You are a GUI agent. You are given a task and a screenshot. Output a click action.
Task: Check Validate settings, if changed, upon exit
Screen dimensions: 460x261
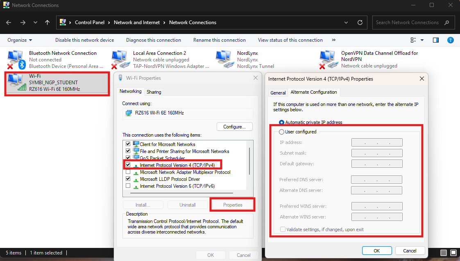pyautogui.click(x=283, y=229)
